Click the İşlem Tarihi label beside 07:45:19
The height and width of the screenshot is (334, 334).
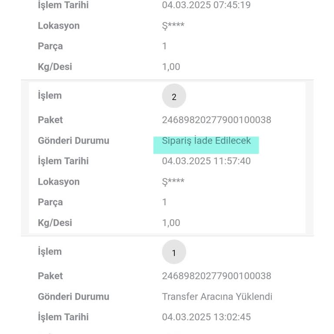tap(63, 5)
